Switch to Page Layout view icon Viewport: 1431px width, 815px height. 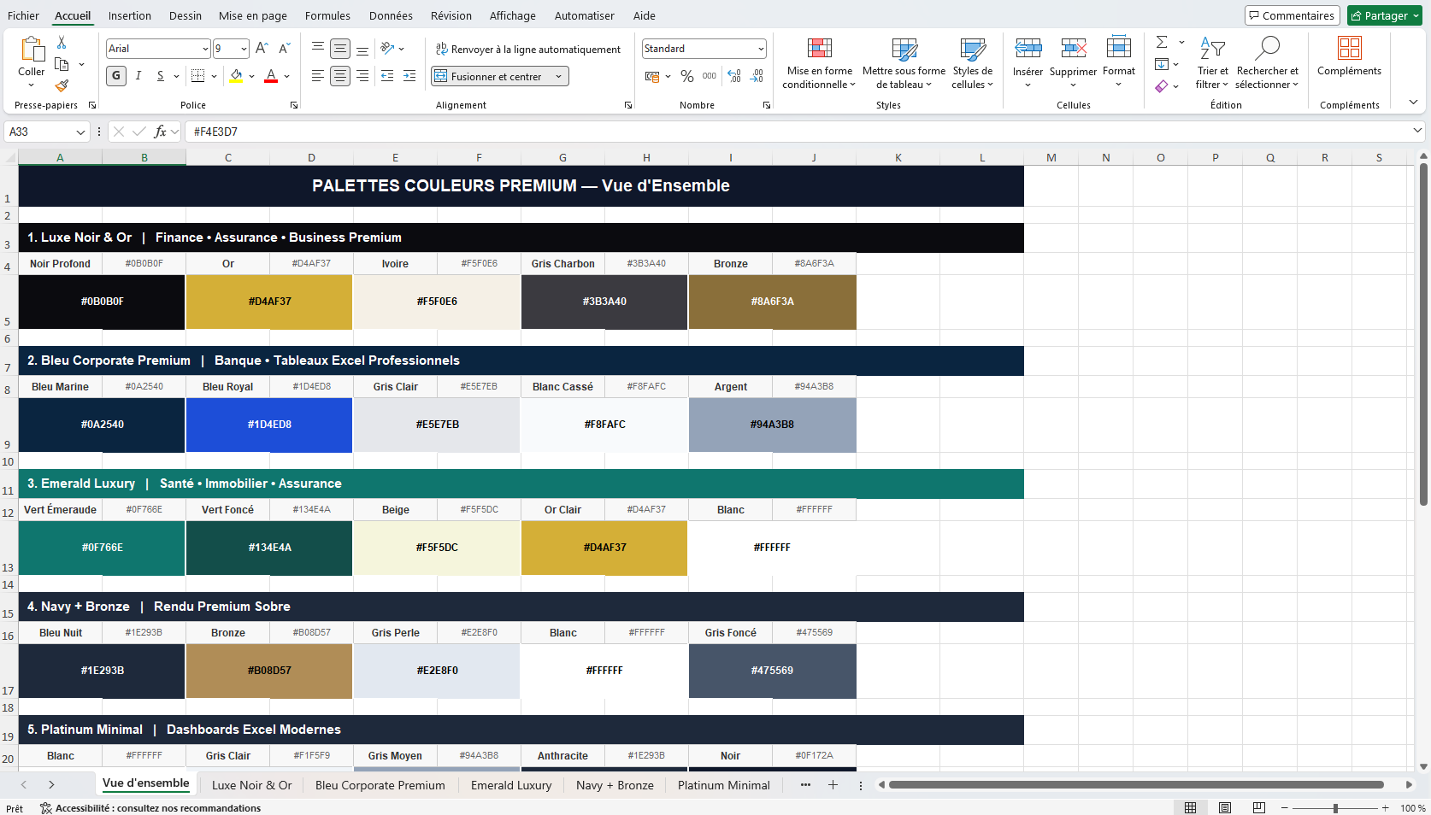tap(1225, 807)
